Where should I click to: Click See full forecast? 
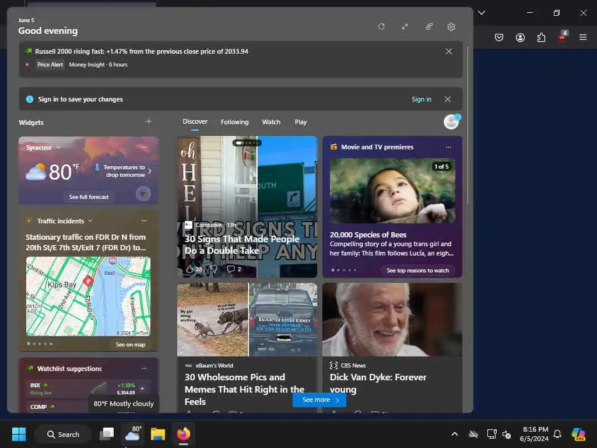89,197
